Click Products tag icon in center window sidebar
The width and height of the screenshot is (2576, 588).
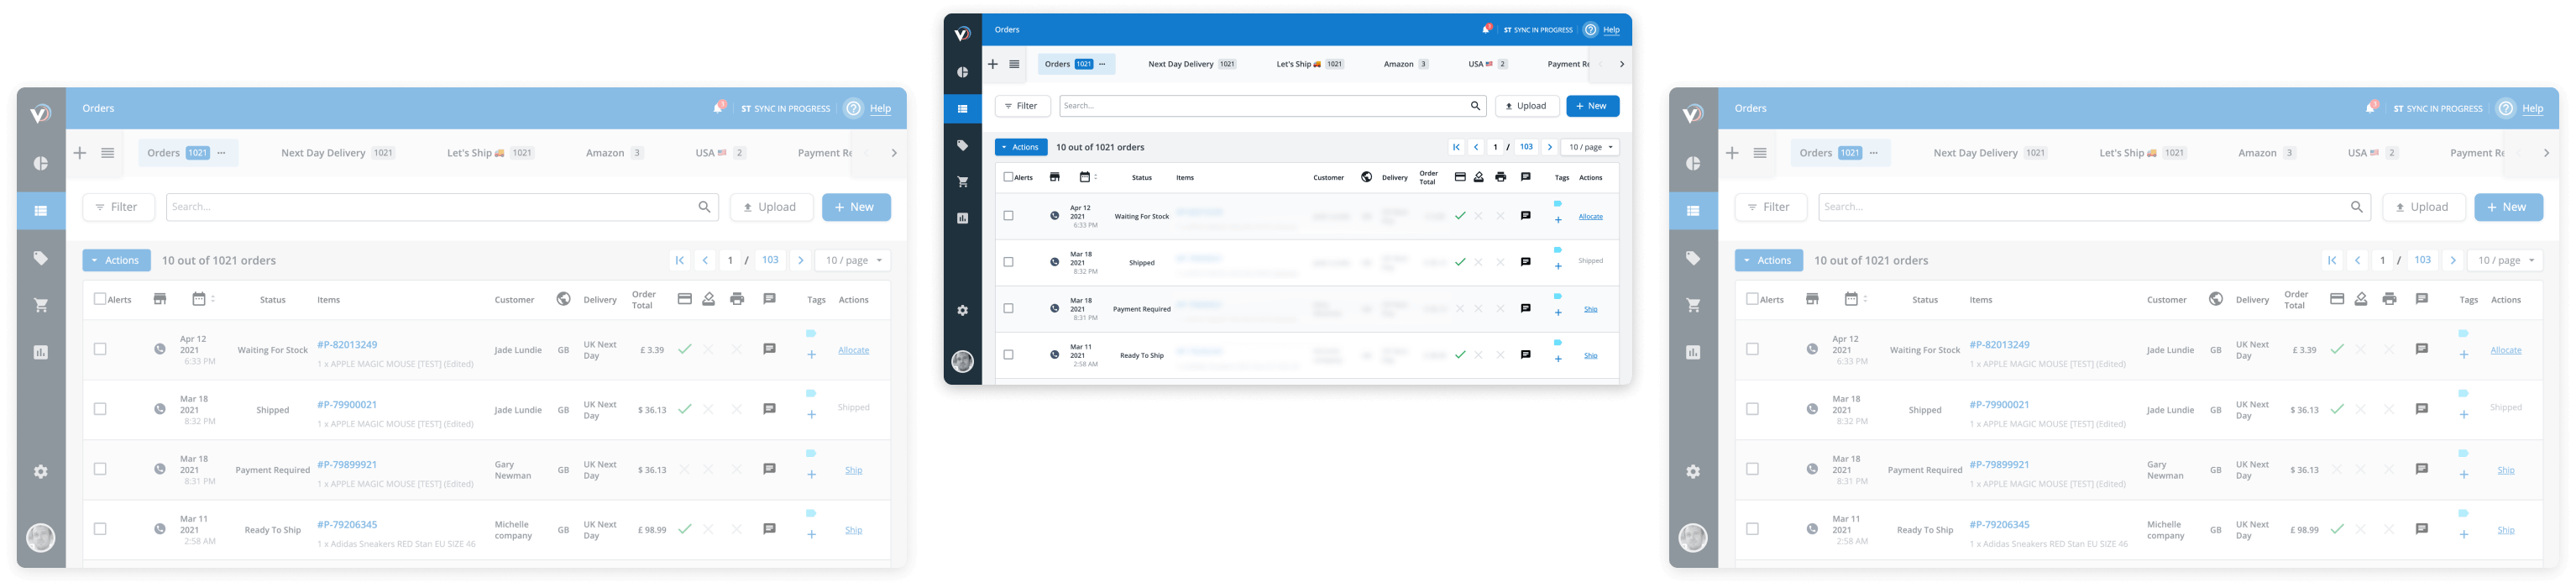pos(962,145)
